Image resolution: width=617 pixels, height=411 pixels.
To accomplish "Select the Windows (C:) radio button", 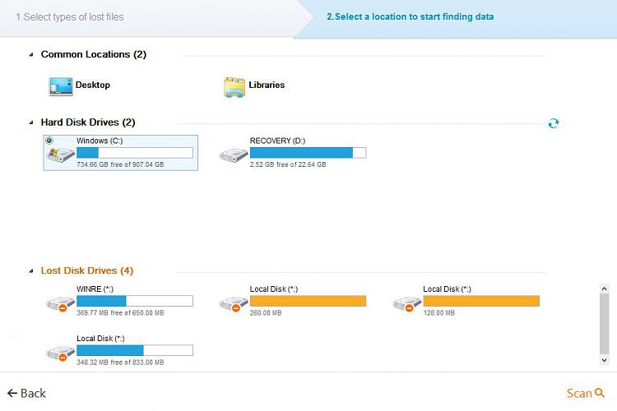I will [49, 141].
